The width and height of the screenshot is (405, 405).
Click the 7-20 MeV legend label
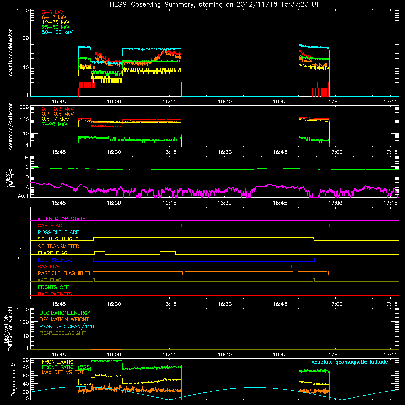point(54,124)
